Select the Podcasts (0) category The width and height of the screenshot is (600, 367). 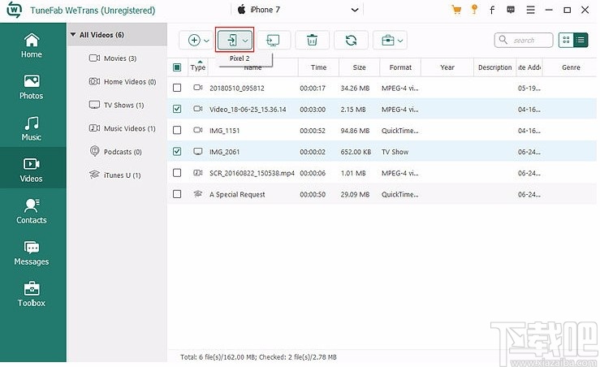(x=117, y=152)
